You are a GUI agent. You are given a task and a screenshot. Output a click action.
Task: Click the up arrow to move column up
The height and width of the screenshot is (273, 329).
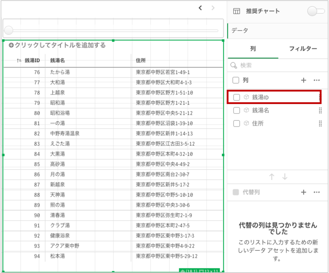(271, 177)
